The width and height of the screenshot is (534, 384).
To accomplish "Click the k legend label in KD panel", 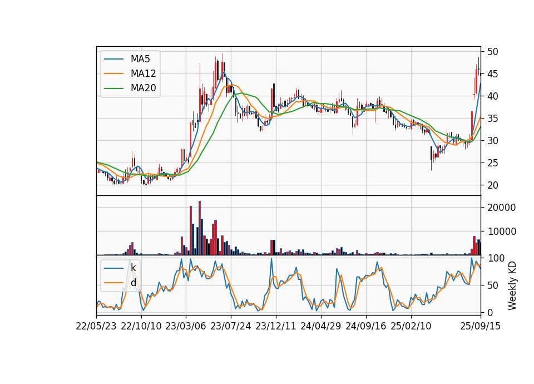I will 133,268.
